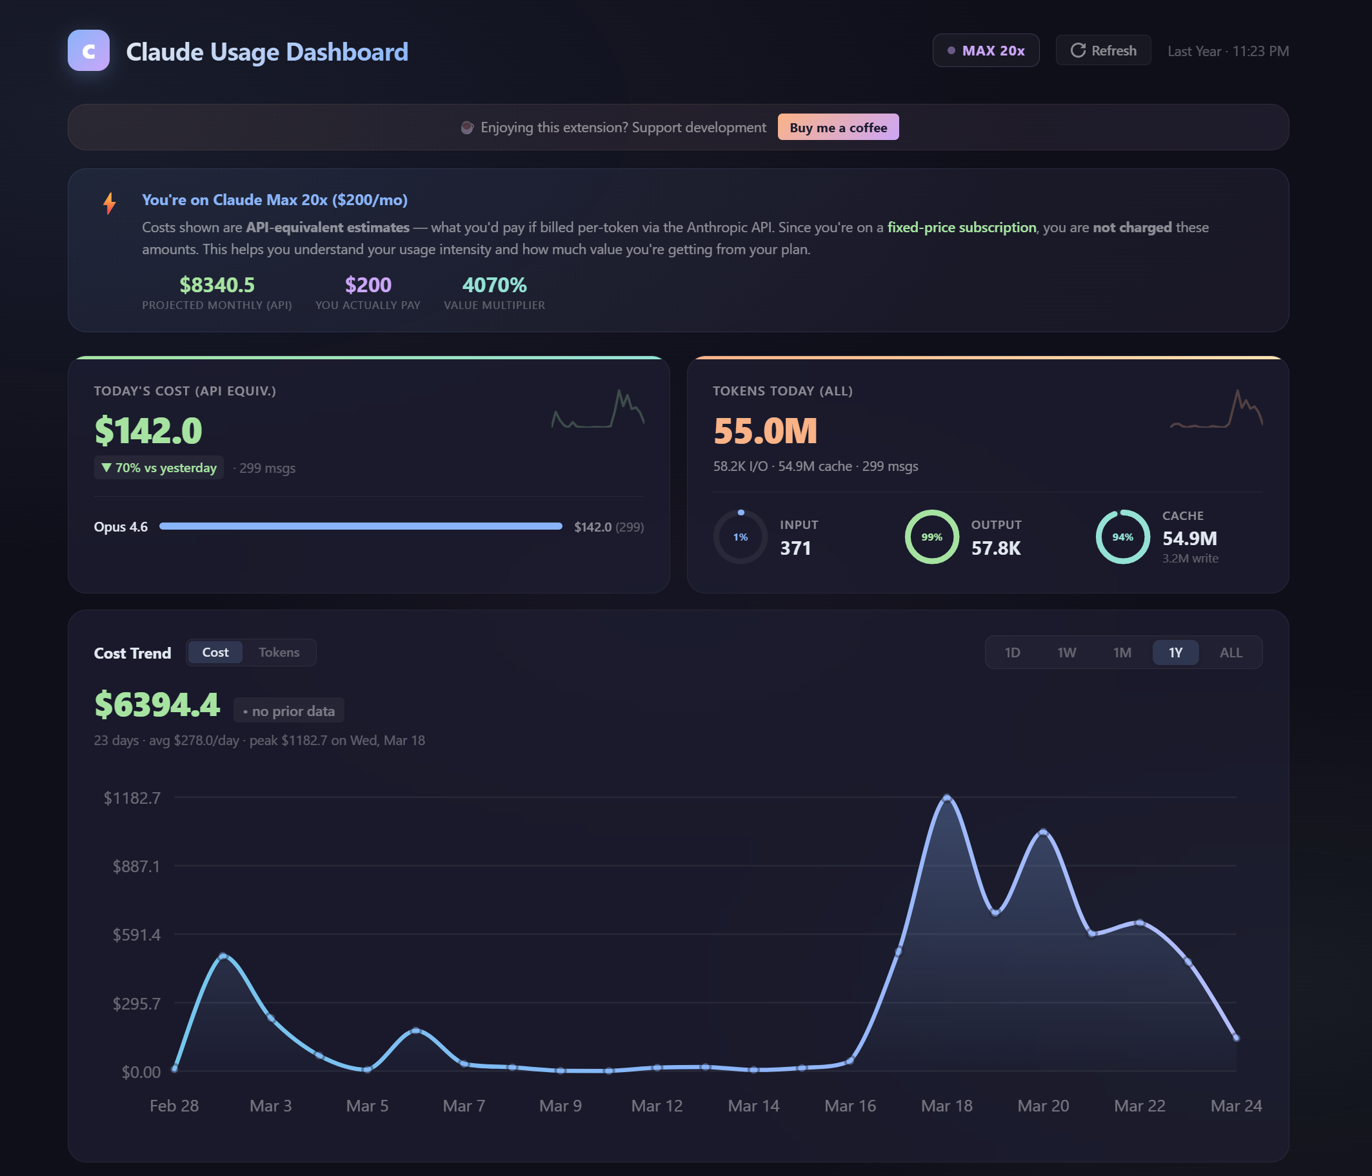
Task: Click the $8340.5 projected monthly value
Action: point(217,284)
